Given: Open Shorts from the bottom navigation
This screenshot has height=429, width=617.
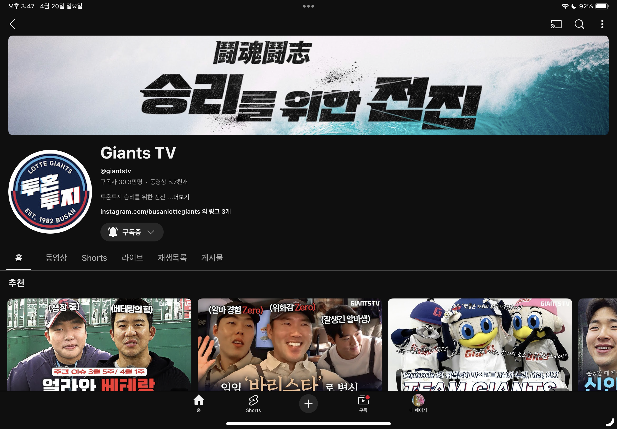Looking at the screenshot, I should click(x=253, y=403).
